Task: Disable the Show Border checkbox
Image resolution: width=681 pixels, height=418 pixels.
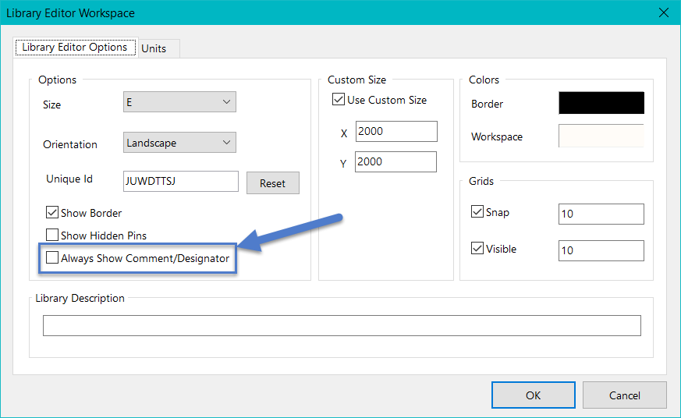Action: (53, 213)
